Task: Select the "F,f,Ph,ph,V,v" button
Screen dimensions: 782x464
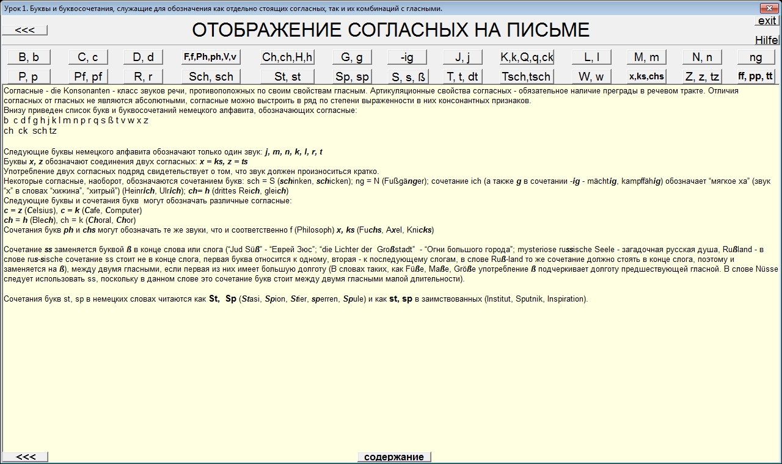Action: coord(211,57)
